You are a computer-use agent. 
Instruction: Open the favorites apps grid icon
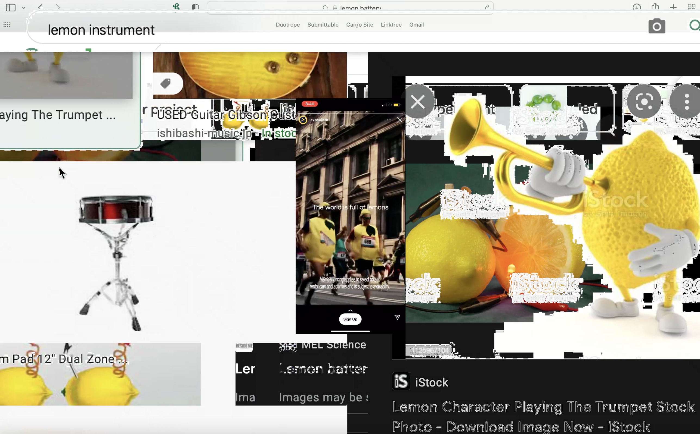7,25
